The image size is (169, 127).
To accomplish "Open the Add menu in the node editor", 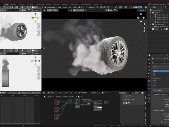I will tap(71, 93).
